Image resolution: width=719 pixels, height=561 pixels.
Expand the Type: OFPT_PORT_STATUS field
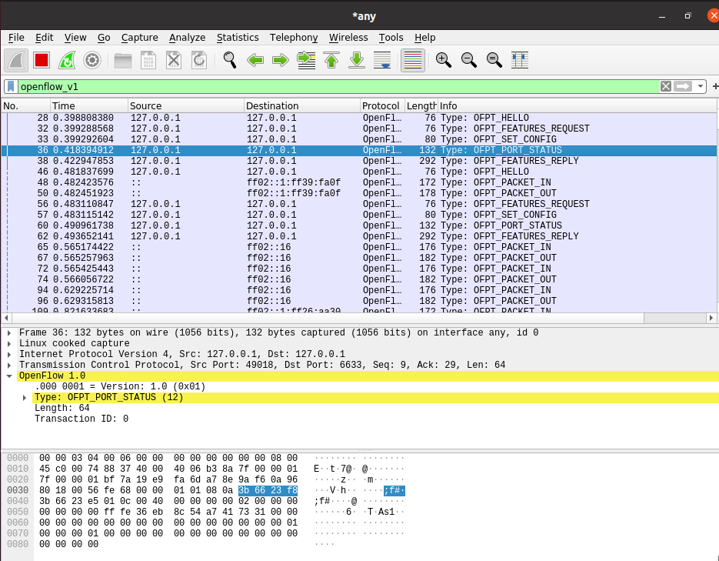point(25,398)
